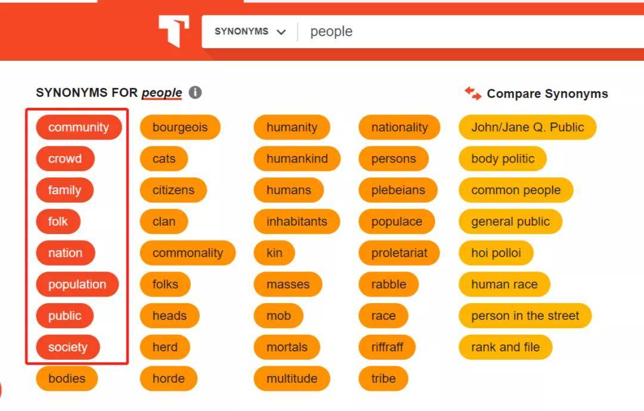Viewport: 644px width, 411px height.
Task: Expand the SYNONYMS dropdown chevron
Action: pyautogui.click(x=281, y=32)
